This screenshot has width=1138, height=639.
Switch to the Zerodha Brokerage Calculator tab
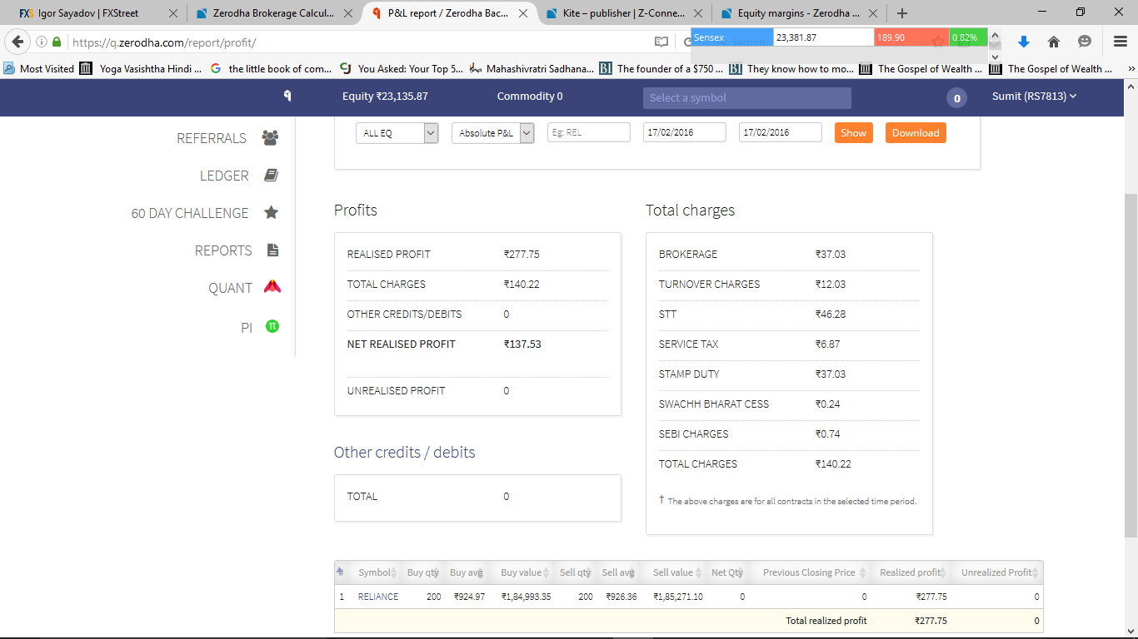273,13
